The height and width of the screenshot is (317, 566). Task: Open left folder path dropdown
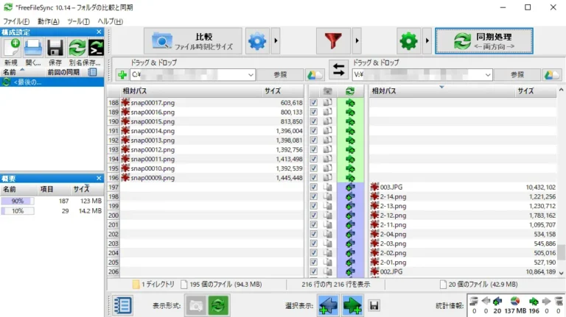click(251, 75)
